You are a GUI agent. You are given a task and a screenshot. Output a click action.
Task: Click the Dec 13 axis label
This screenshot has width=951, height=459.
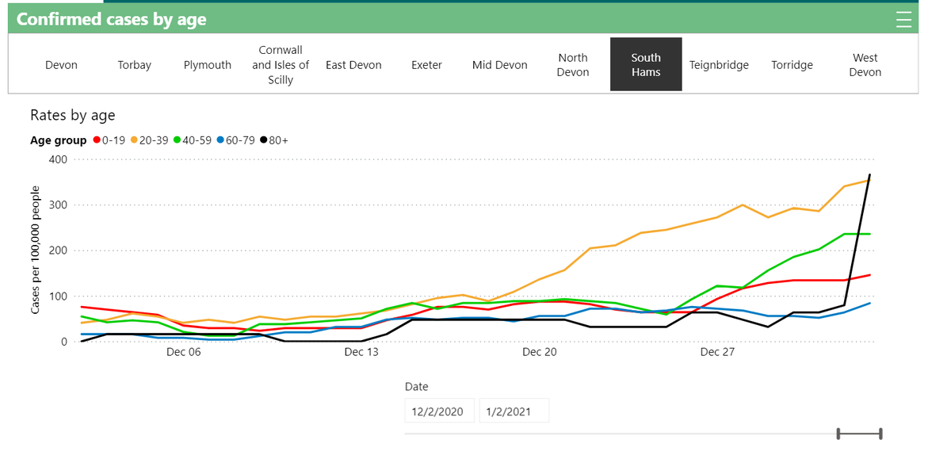pos(361,353)
